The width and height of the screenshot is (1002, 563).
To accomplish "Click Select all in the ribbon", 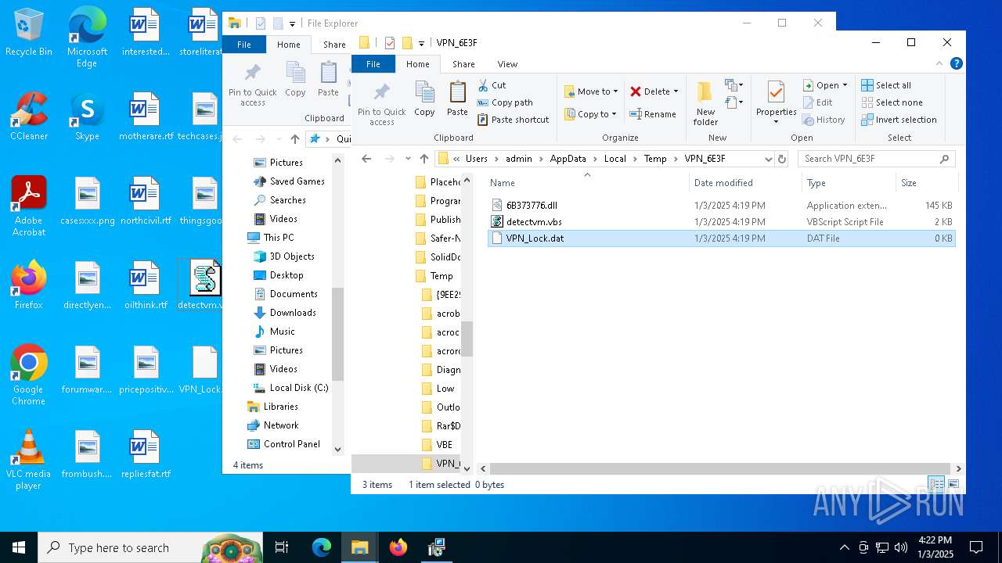I will tap(886, 85).
